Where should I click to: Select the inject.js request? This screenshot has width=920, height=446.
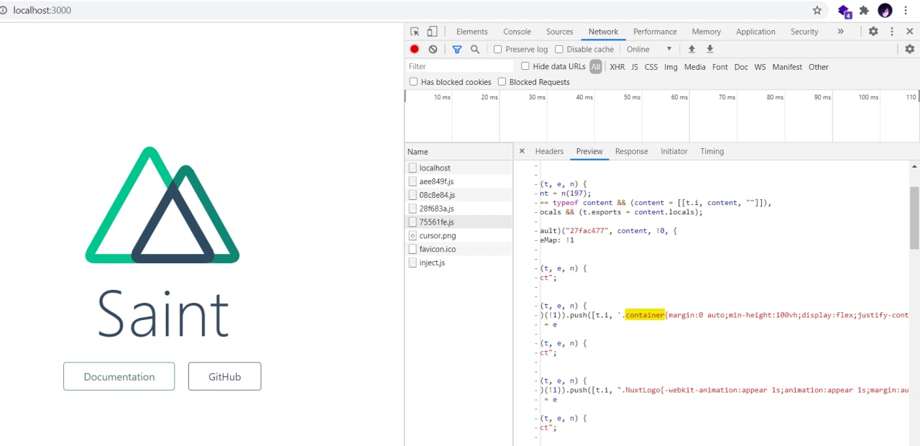pos(459,263)
